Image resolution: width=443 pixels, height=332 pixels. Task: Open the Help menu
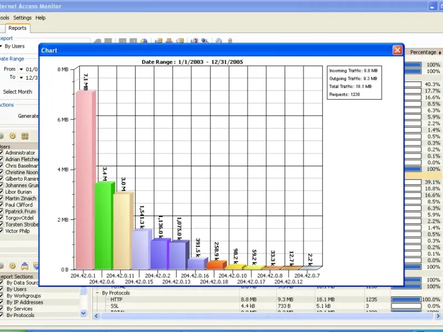(40, 18)
